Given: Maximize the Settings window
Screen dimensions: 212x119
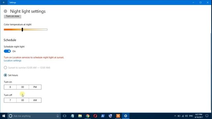Looking at the screenshot, I should 200,2.
